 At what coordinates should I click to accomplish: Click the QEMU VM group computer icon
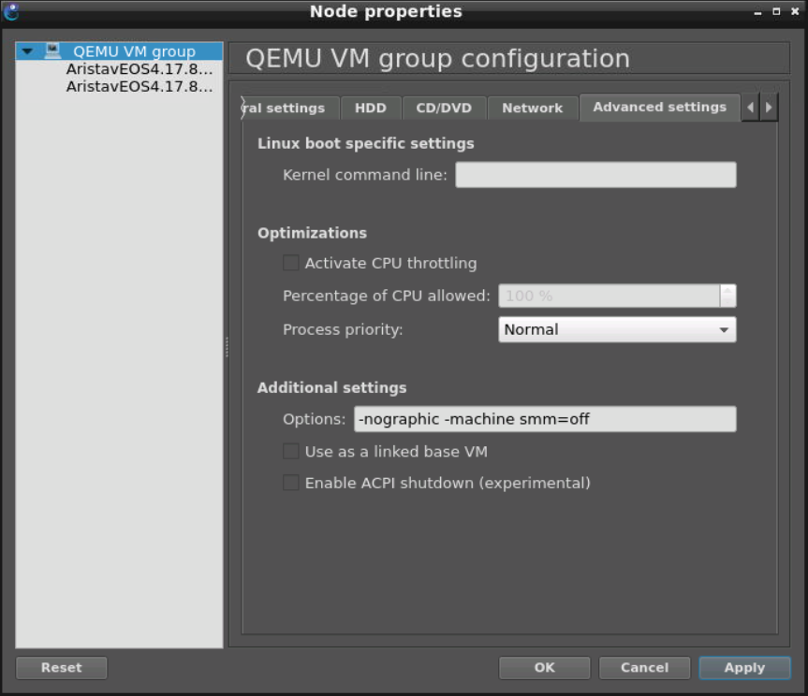tap(52, 51)
